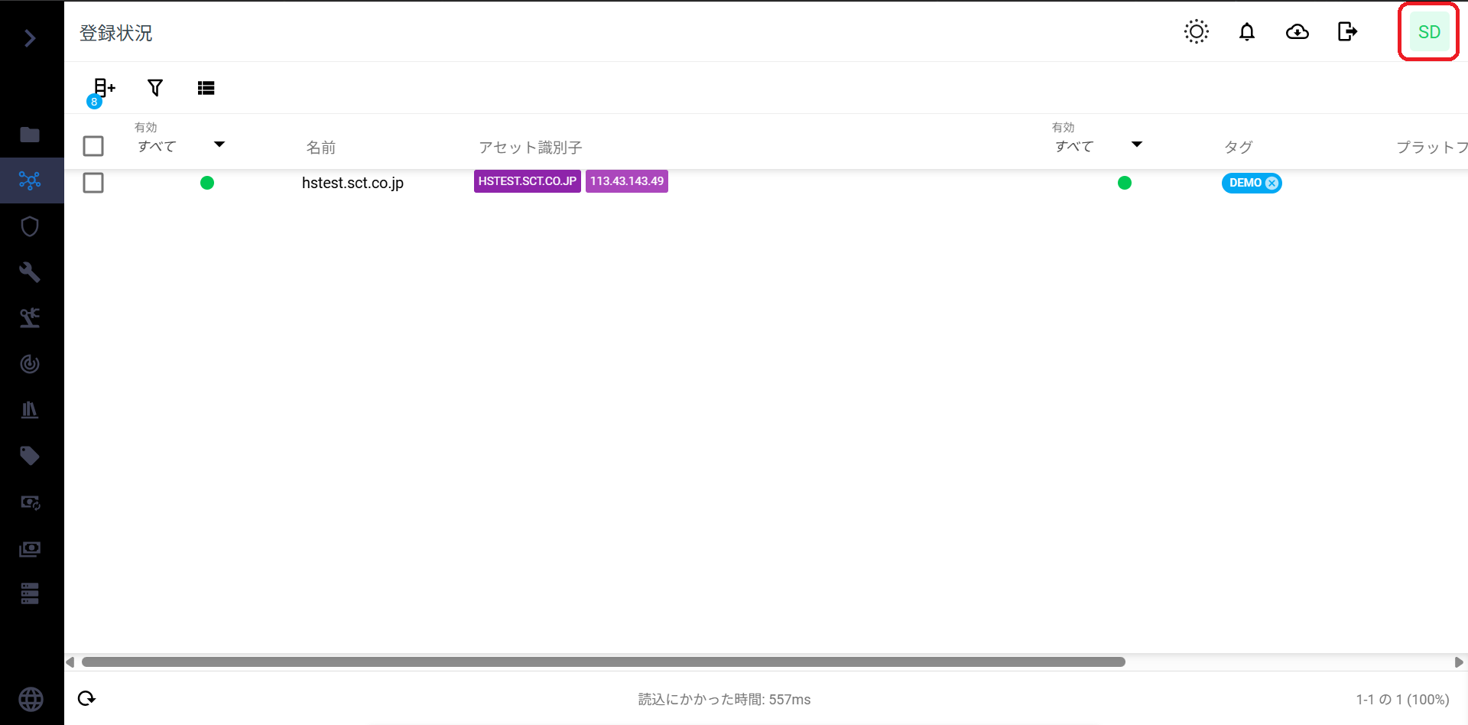Viewport: 1468px width, 725px height.
Task: Open the second 有効 filter dropdown near タグ
Action: click(x=1099, y=145)
